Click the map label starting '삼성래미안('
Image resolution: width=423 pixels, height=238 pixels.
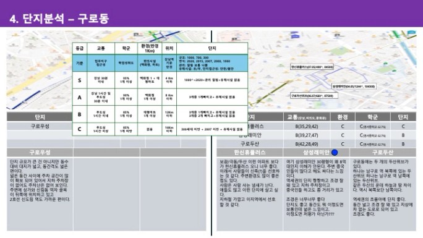(x=354, y=87)
